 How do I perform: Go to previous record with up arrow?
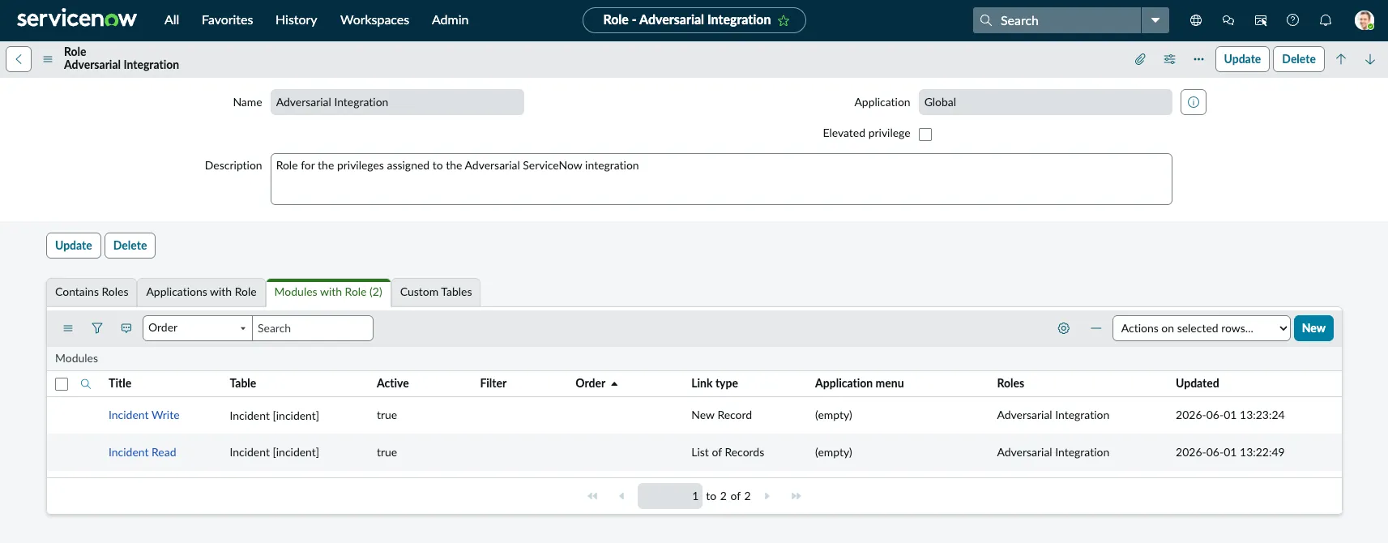1341,59
